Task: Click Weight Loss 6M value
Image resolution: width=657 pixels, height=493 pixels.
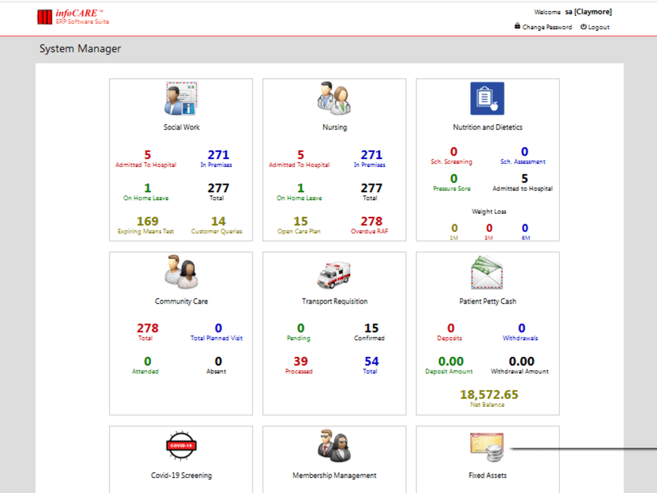Action: 525,228
